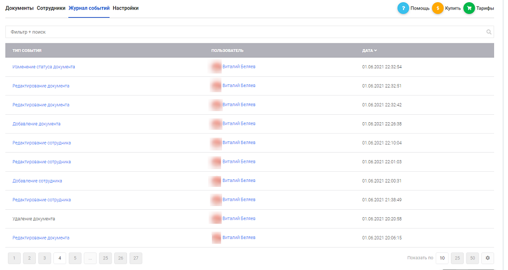This screenshot has height=270, width=508.
Task: Show 25 rows per page
Action: [x=457, y=258]
